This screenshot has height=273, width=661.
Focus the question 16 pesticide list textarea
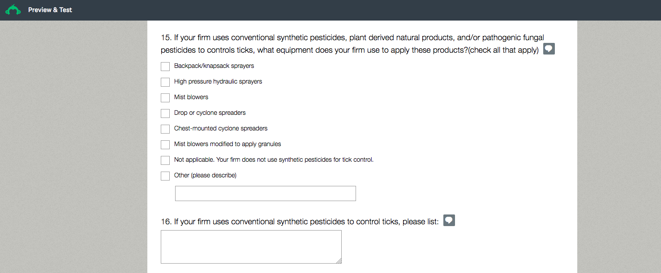[x=251, y=247]
